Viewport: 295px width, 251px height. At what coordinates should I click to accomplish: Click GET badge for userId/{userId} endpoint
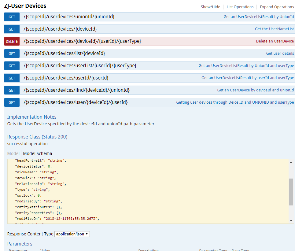pyautogui.click(x=12, y=78)
